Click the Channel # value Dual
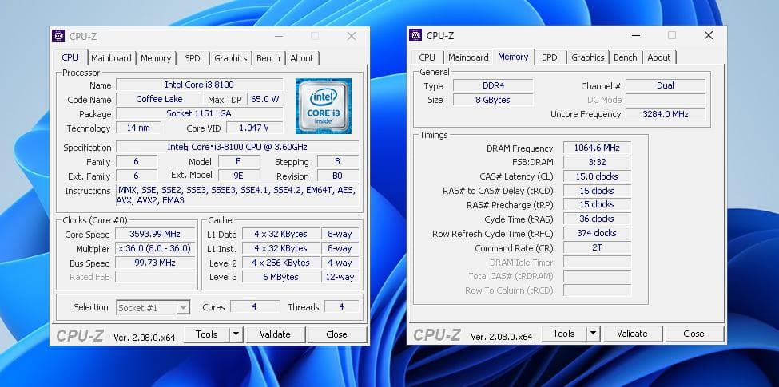Screen dimensions: 779x387 [666, 85]
